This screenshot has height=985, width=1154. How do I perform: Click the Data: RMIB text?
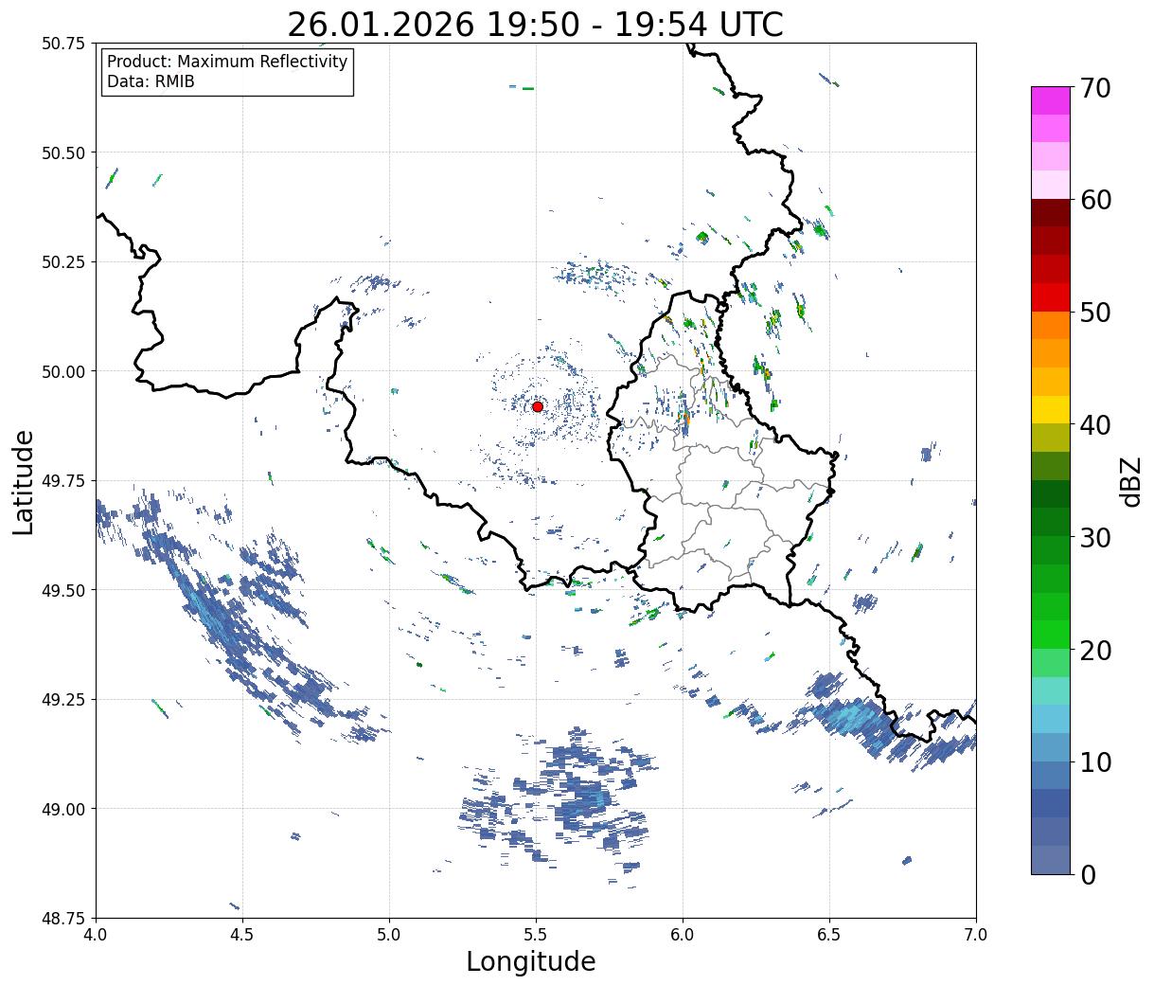point(151,82)
